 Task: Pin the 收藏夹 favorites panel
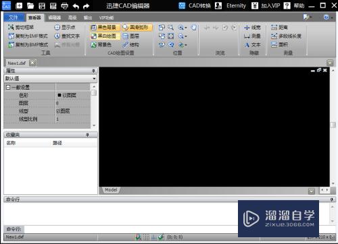[88, 135]
